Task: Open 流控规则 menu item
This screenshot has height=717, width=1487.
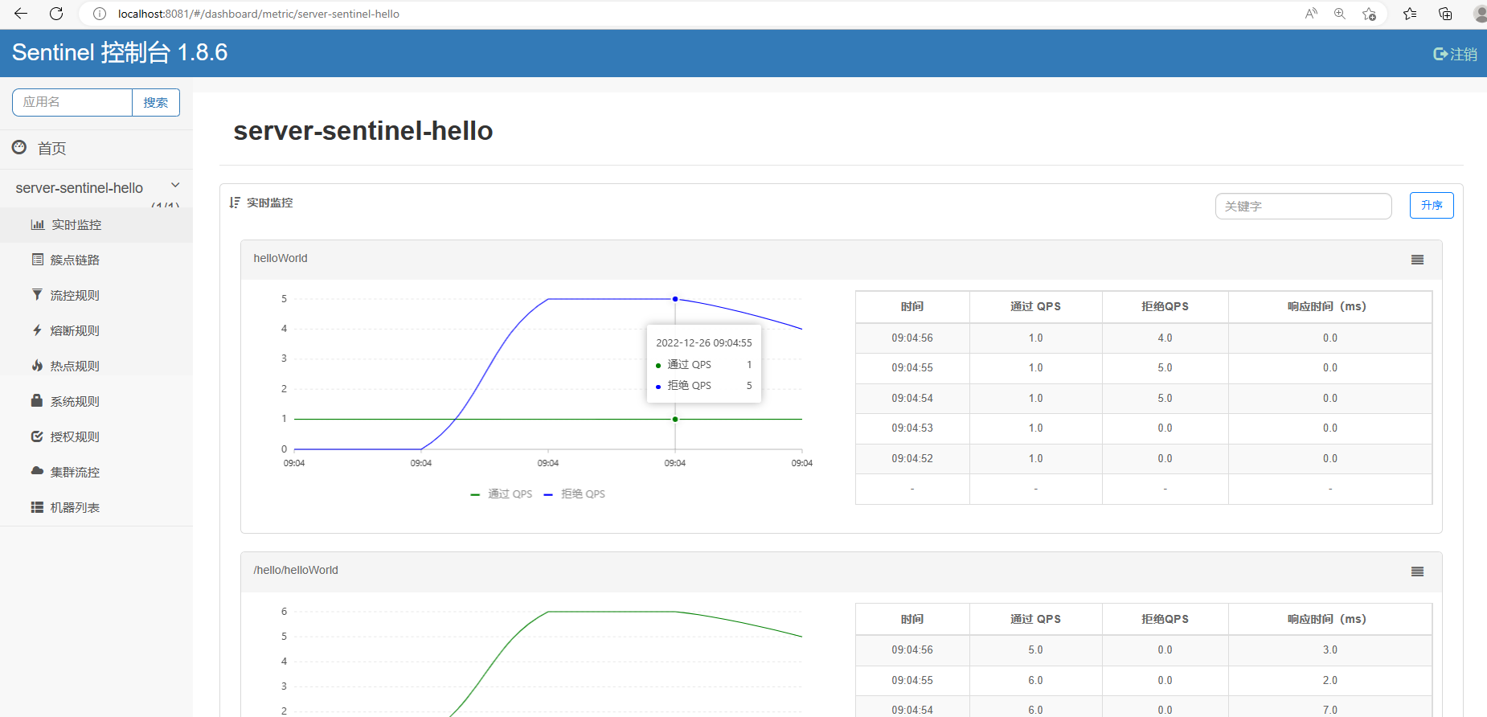Action: click(x=96, y=295)
